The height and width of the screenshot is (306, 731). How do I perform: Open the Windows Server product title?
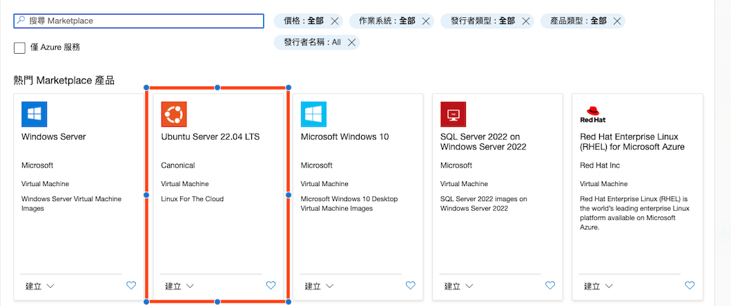[x=54, y=137]
